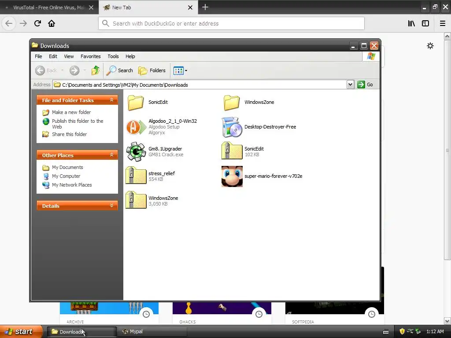The height and width of the screenshot is (338, 451).
Task: Open the File menu
Action: [38, 56]
